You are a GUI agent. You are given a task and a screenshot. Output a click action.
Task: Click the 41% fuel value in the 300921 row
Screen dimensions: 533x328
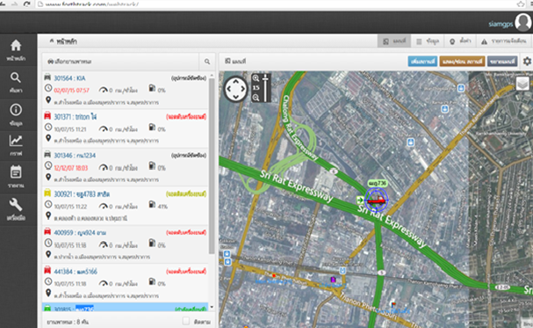click(x=162, y=206)
